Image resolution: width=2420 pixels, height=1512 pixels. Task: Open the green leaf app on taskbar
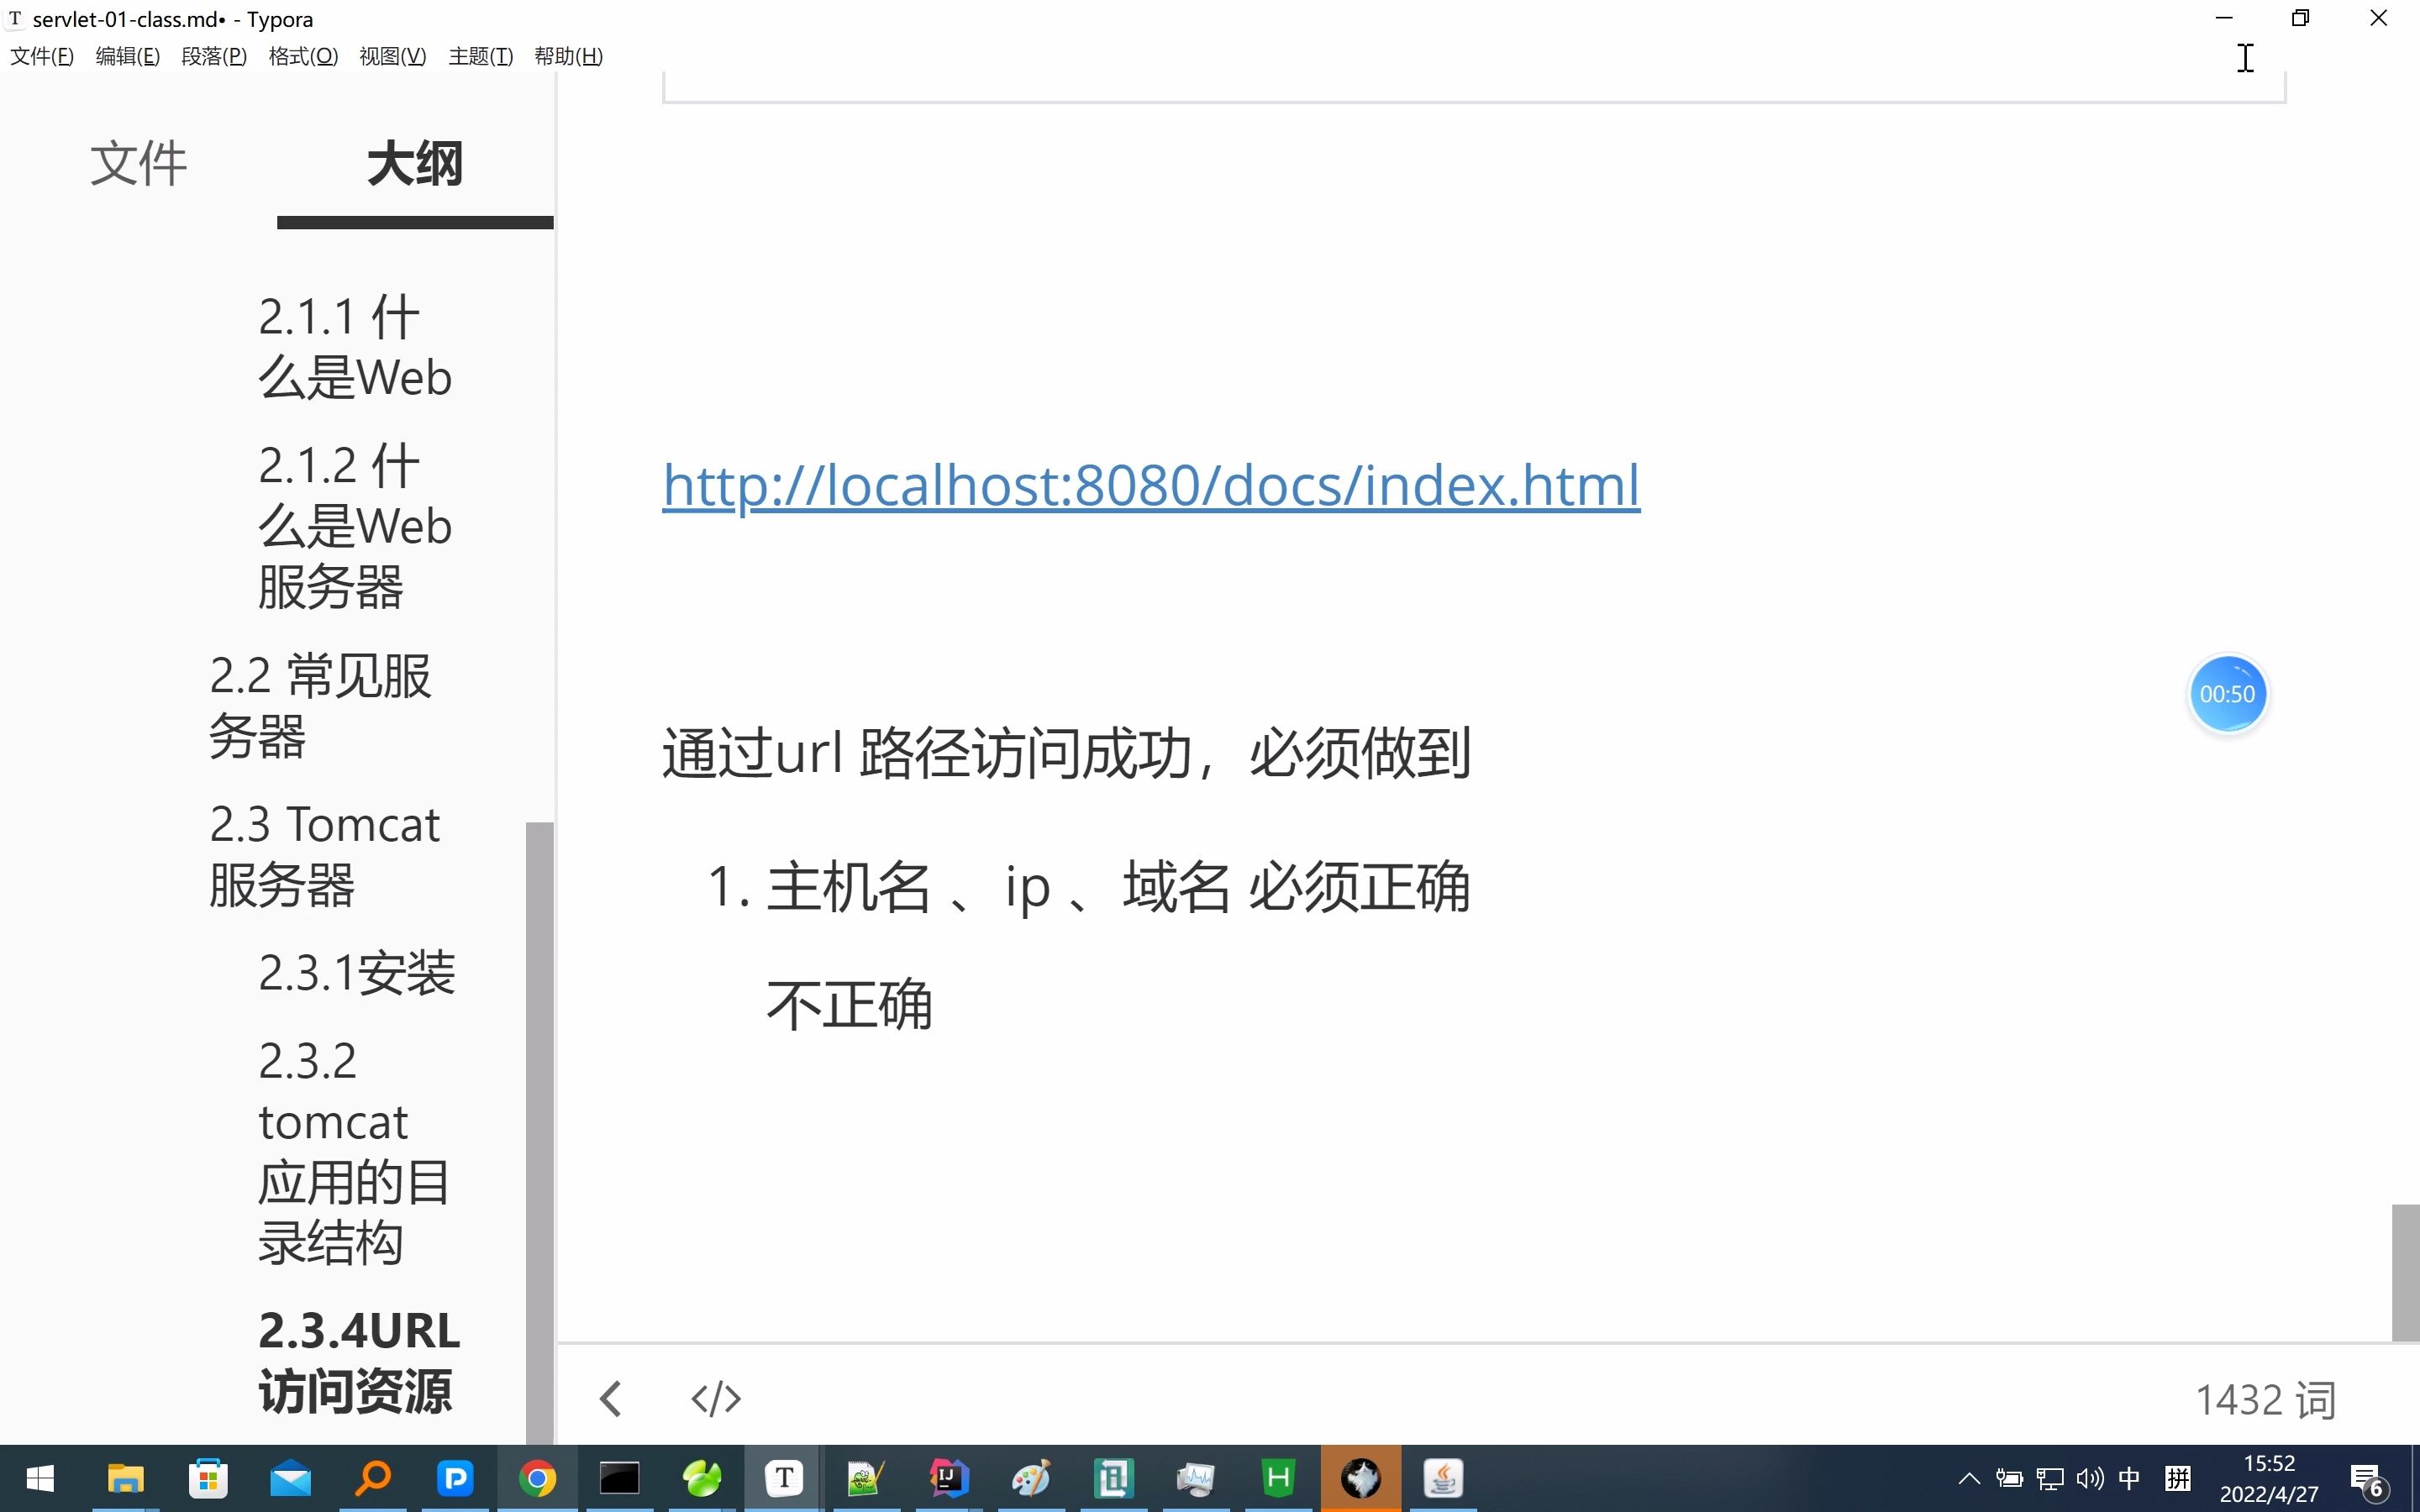click(x=702, y=1478)
